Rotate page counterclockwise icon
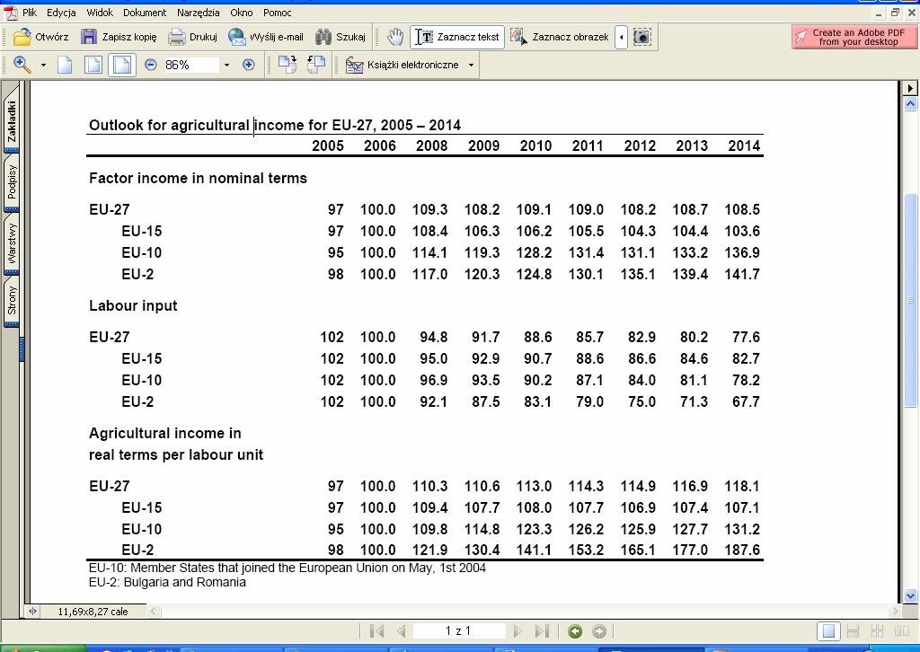Image resolution: width=920 pixels, height=652 pixels. [x=316, y=65]
